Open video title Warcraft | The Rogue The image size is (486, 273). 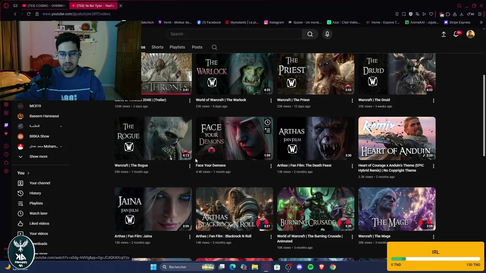tap(131, 165)
